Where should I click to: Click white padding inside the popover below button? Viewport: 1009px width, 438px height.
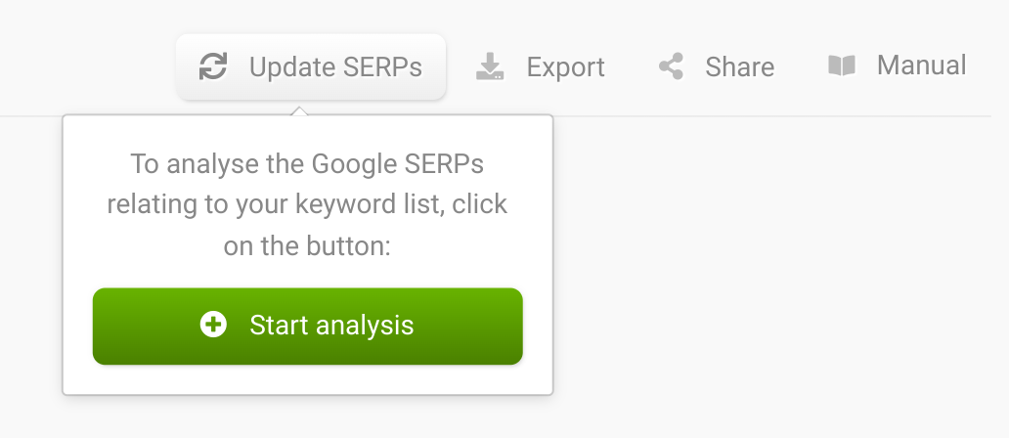pyautogui.click(x=308, y=379)
